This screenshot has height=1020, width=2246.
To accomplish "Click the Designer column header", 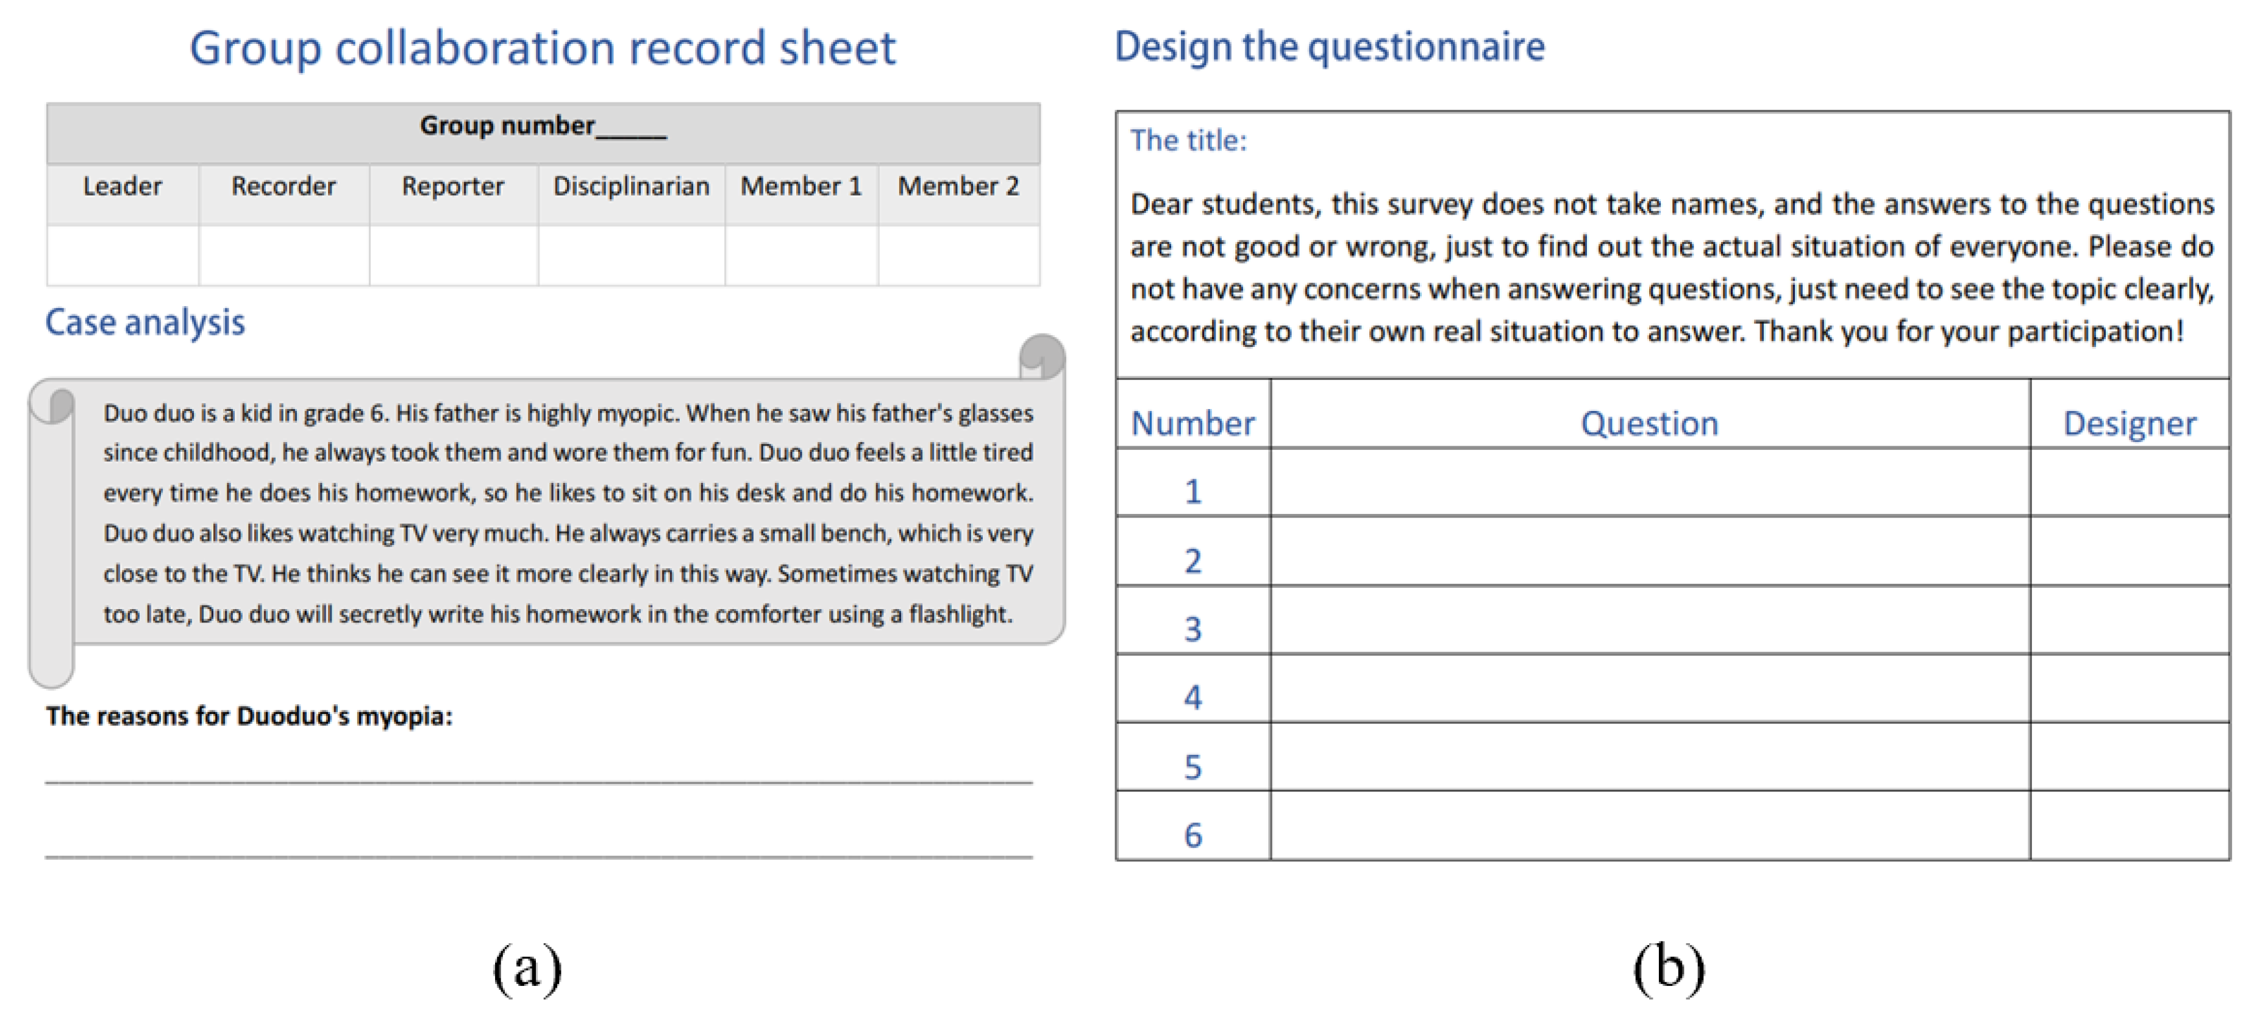I will [2128, 424].
